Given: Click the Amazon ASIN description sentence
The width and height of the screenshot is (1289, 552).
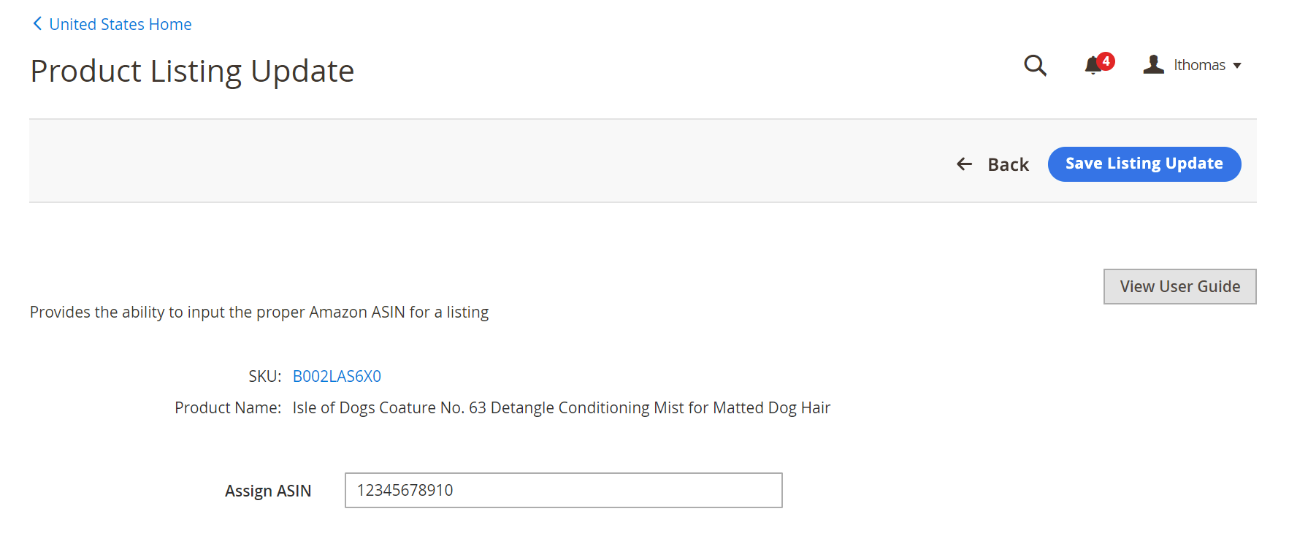Looking at the screenshot, I should (x=259, y=312).
